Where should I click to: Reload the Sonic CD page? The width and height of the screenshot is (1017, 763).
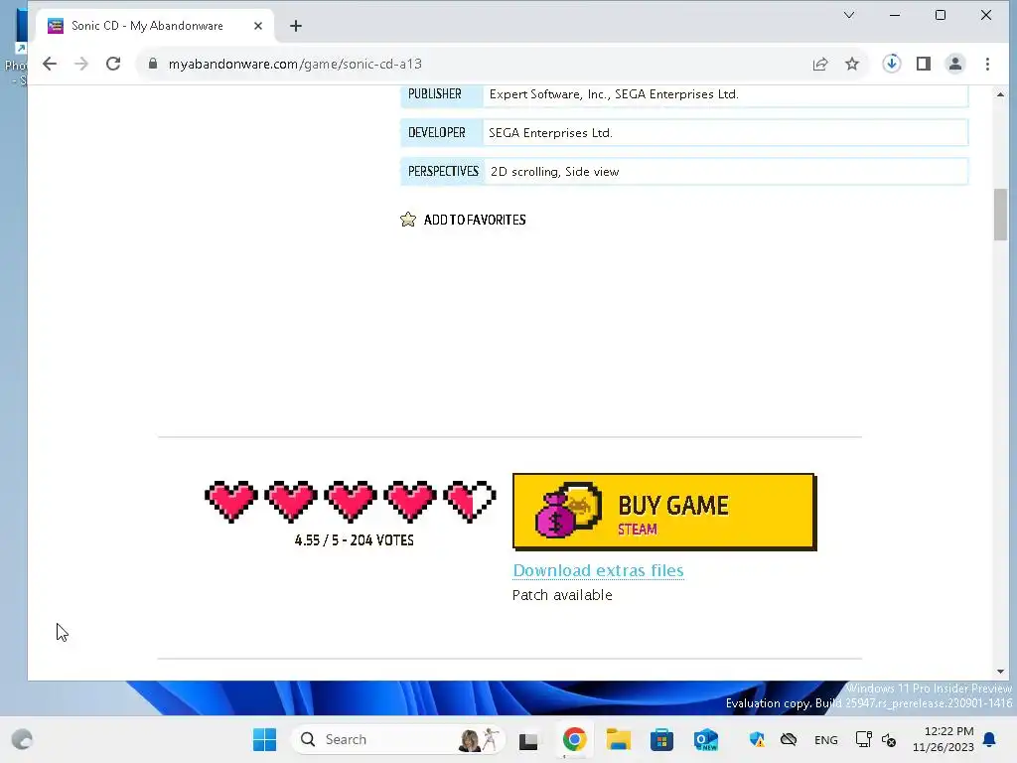coord(113,64)
